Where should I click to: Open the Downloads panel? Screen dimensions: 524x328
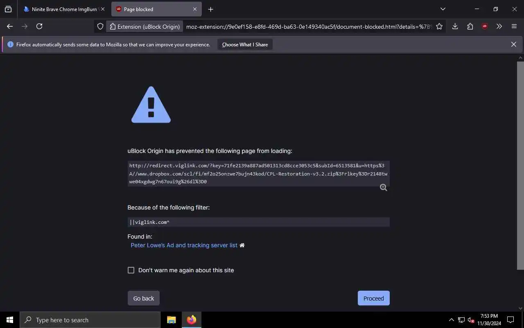455,26
